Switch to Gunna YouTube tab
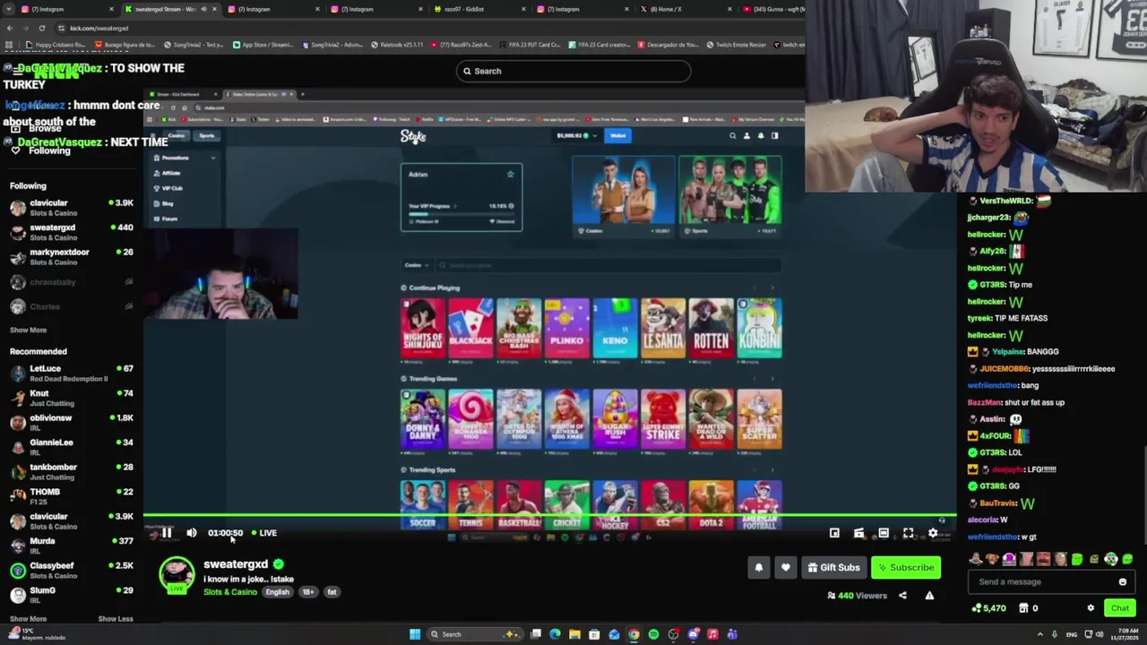This screenshot has width=1147, height=645. point(772,9)
